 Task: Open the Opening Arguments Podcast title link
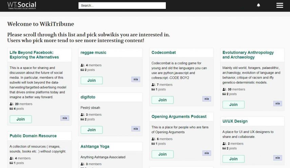179,116
